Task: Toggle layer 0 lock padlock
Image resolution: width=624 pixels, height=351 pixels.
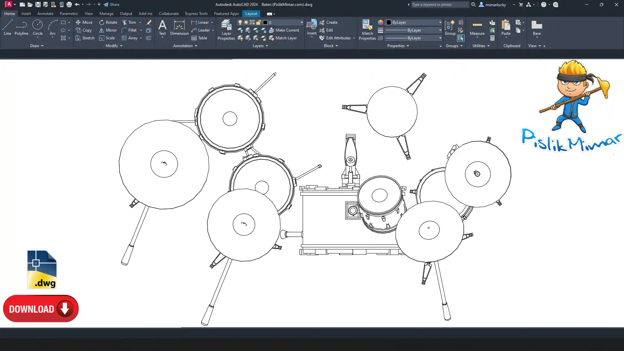Action: pos(258,22)
